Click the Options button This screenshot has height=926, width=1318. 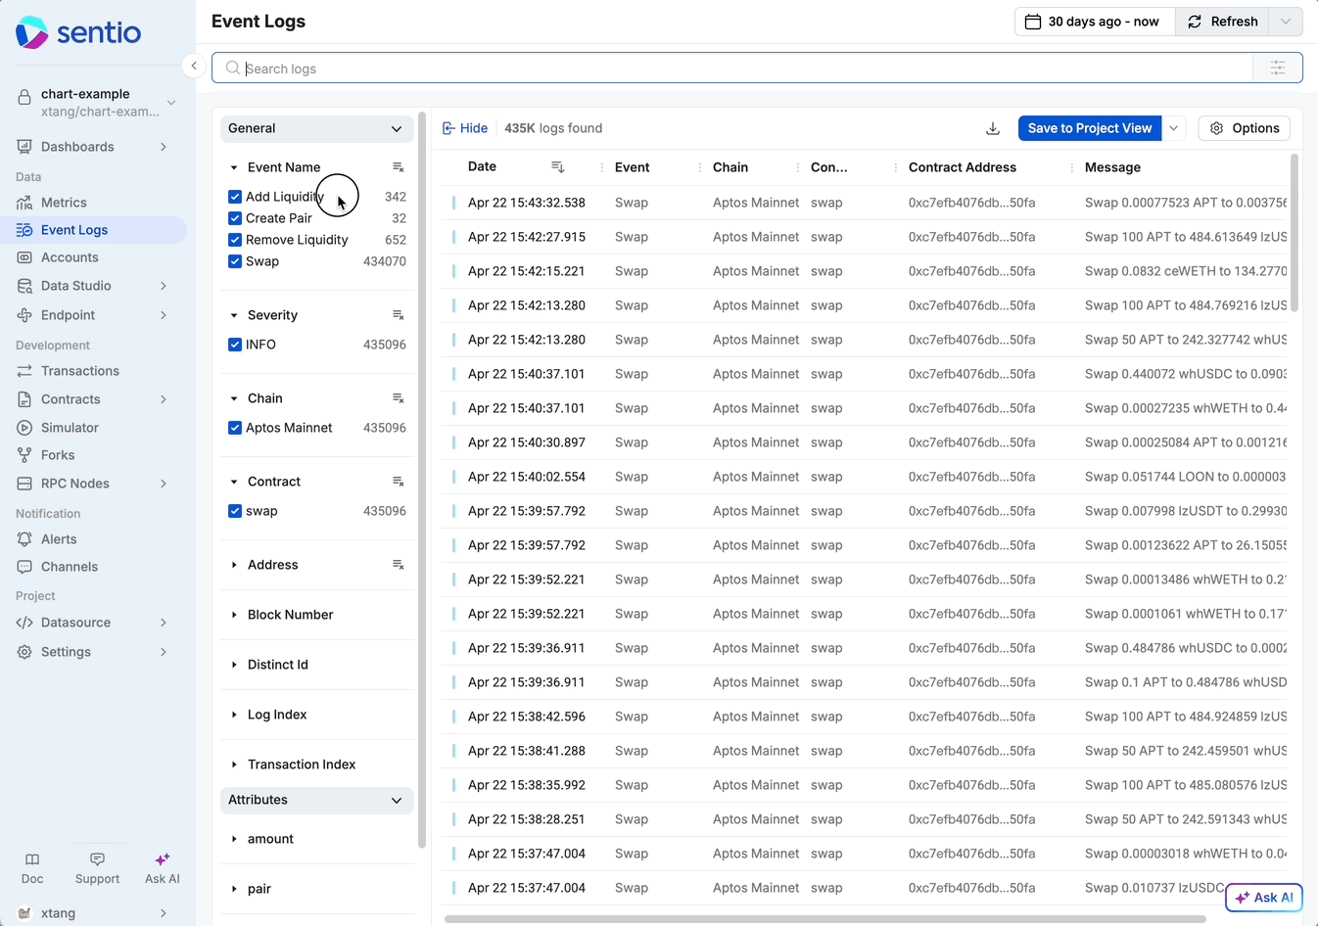coord(1245,128)
